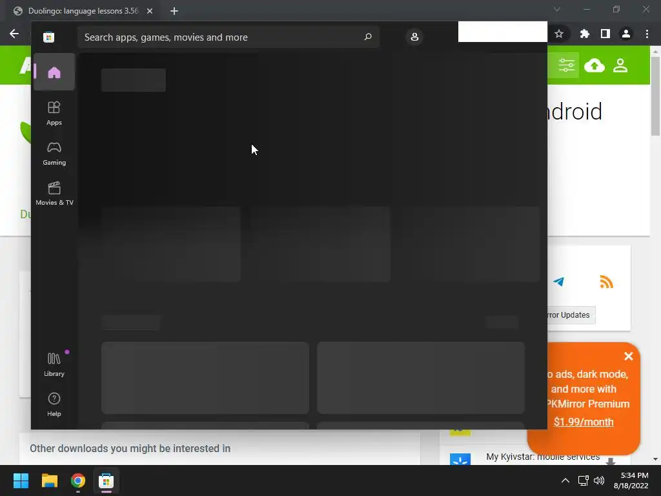661x496 pixels.
Task: Click Microsoft Store taskbar icon
Action: point(107,480)
